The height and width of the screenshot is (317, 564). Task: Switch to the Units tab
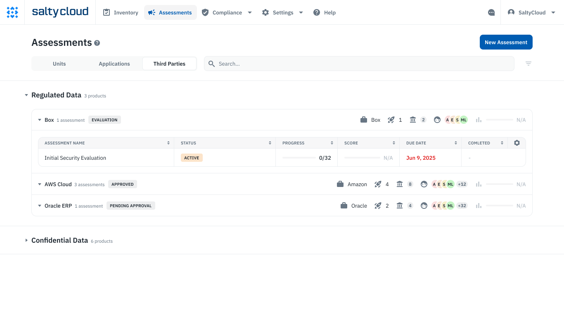tap(59, 64)
